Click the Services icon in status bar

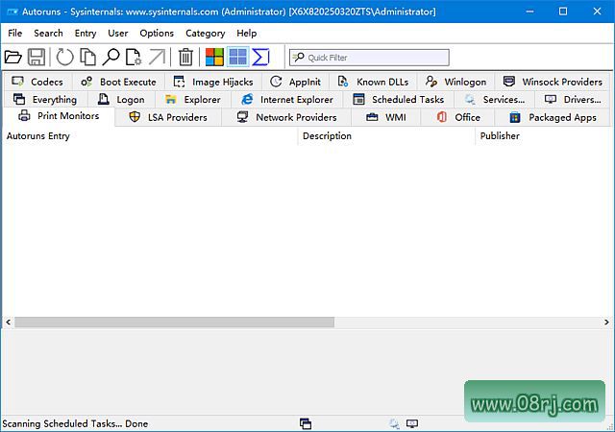394,423
